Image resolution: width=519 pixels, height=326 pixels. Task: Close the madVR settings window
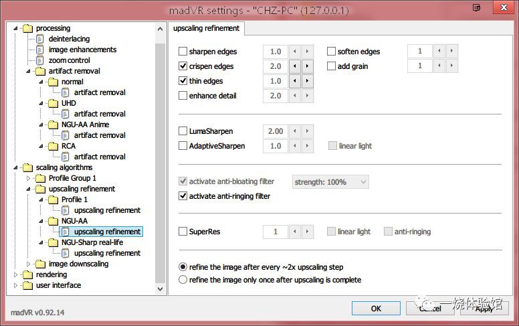(x=504, y=7)
